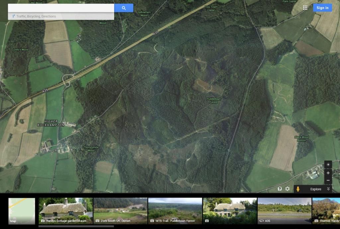Image resolution: width=340 pixels, height=229 pixels.
Task: Focus the maps search input box
Action: tap(61, 8)
